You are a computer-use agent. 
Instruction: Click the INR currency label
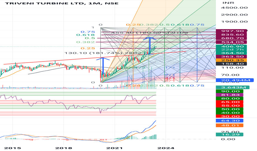[228, 3]
